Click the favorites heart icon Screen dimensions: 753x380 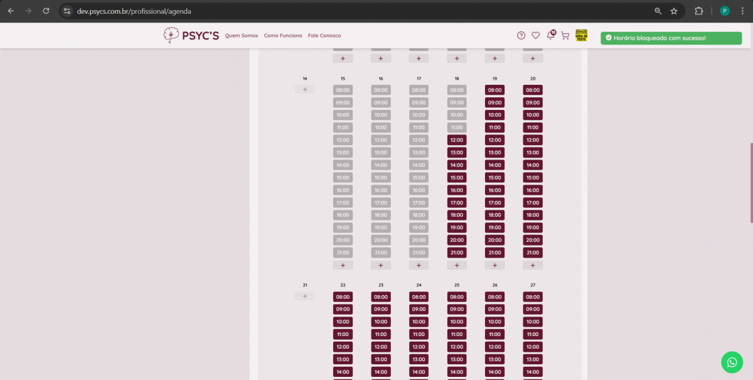(x=535, y=36)
